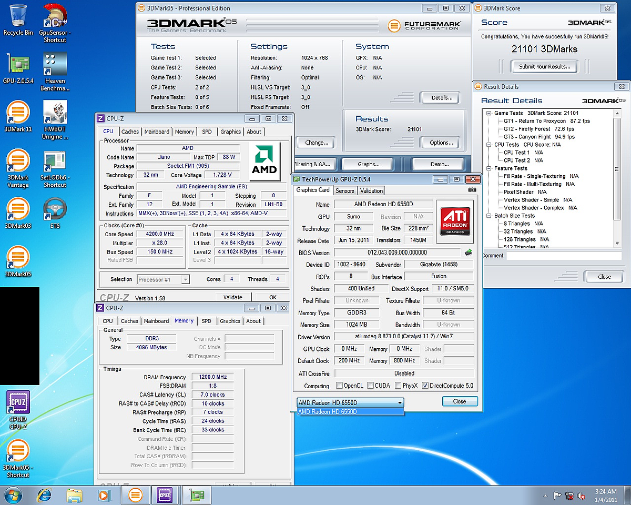The width and height of the screenshot is (631, 505).
Task: Select the HWBOT Unigine desktop icon
Action: (55, 120)
